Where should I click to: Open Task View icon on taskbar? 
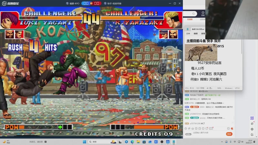[120, 142]
